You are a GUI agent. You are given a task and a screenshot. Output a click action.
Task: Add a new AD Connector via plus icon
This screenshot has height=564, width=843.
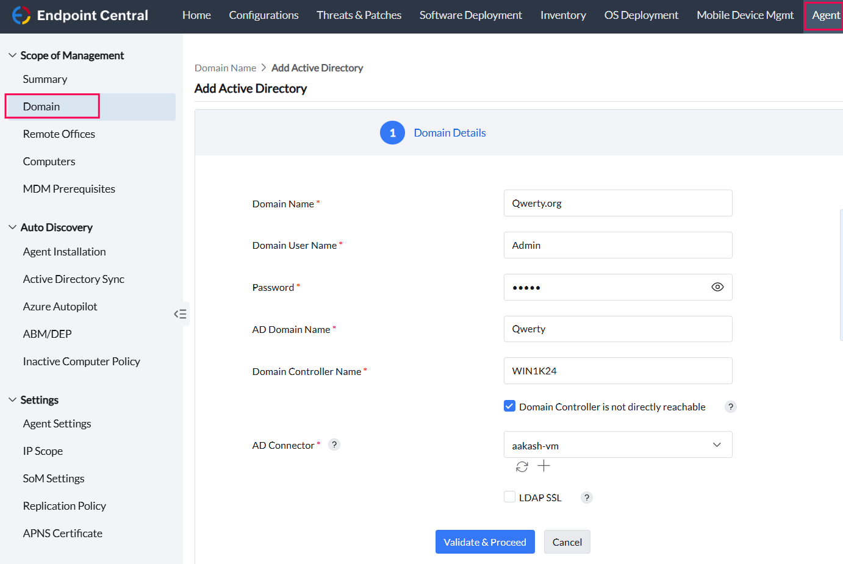[543, 466]
